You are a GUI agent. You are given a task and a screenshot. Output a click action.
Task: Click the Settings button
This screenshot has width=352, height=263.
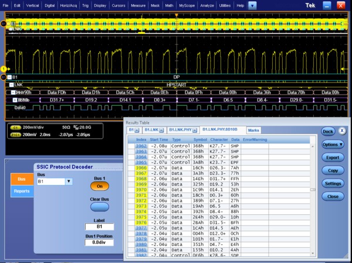point(333,184)
